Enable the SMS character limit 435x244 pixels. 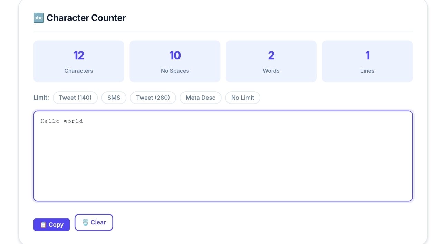click(114, 98)
